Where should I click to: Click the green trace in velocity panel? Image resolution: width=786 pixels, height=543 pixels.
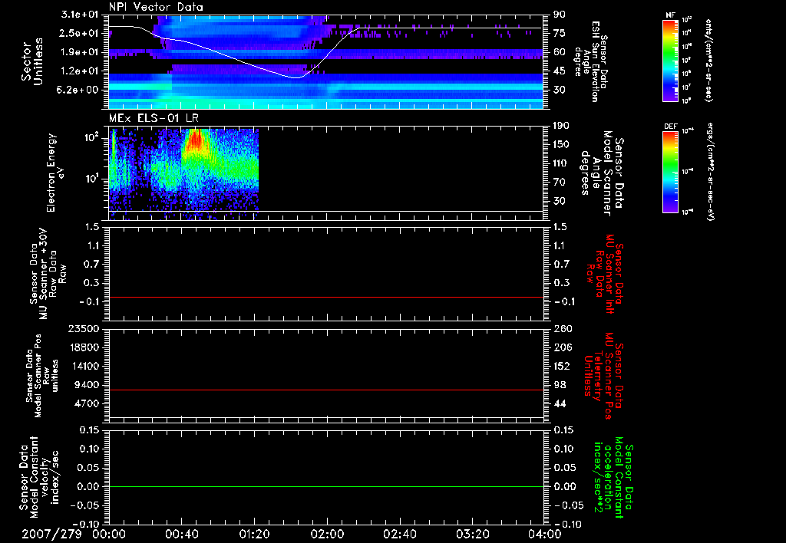pyautogui.click(x=326, y=486)
